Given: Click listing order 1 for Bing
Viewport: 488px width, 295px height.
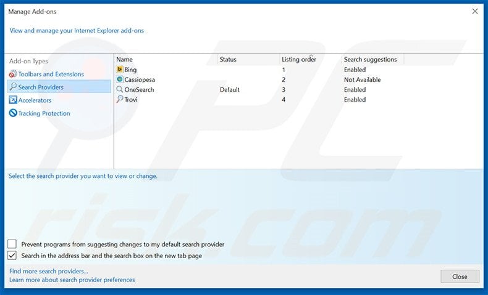Looking at the screenshot, I should point(284,70).
